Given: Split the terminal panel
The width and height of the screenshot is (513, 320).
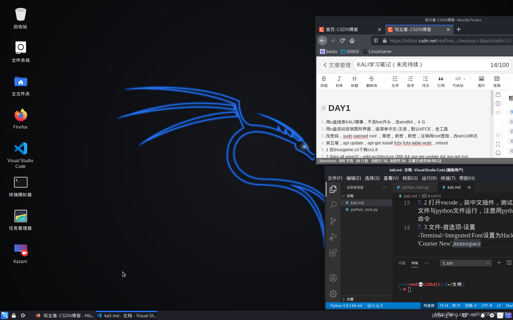Looking at the screenshot, I should tap(509, 263).
